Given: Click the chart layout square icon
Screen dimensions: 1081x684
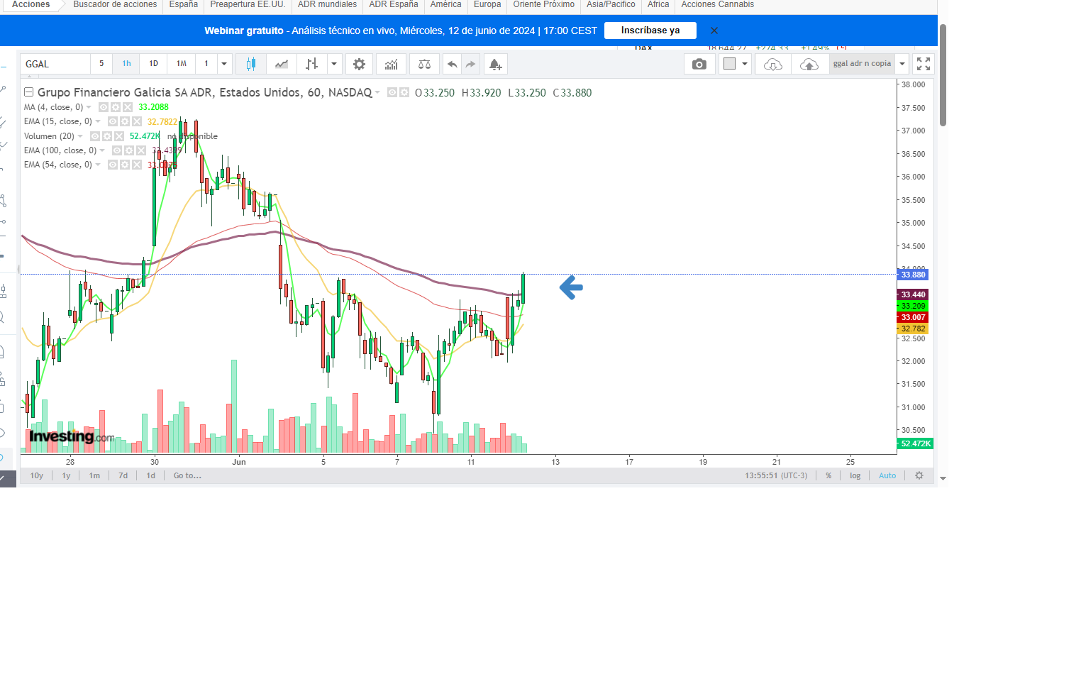Looking at the screenshot, I should (x=729, y=64).
